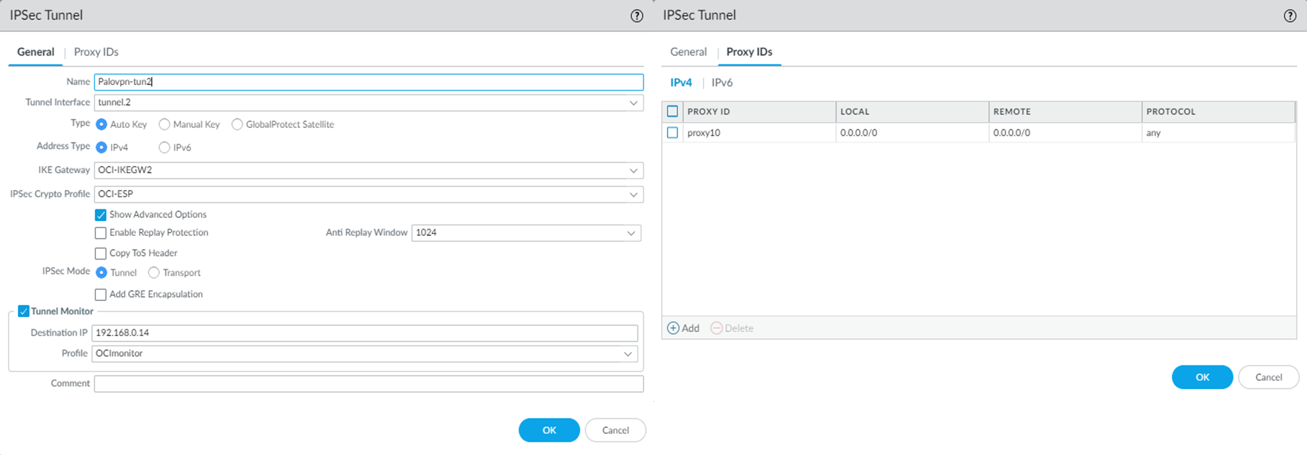
Task: Open the IPSec Crypto Profile dropdown
Action: click(633, 195)
